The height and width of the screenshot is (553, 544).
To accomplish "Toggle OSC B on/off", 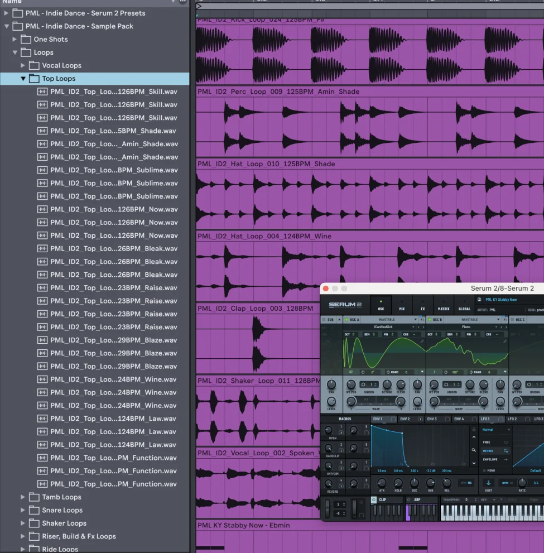I will pyautogui.click(x=430, y=320).
